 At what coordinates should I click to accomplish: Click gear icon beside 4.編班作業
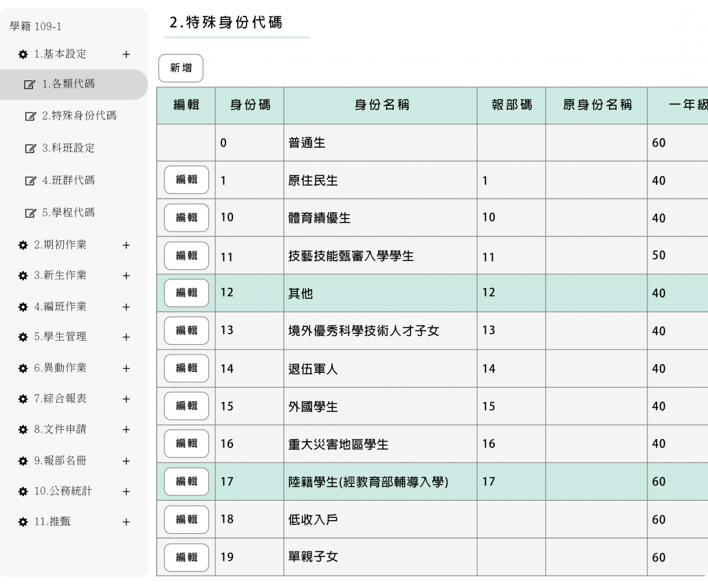point(23,307)
